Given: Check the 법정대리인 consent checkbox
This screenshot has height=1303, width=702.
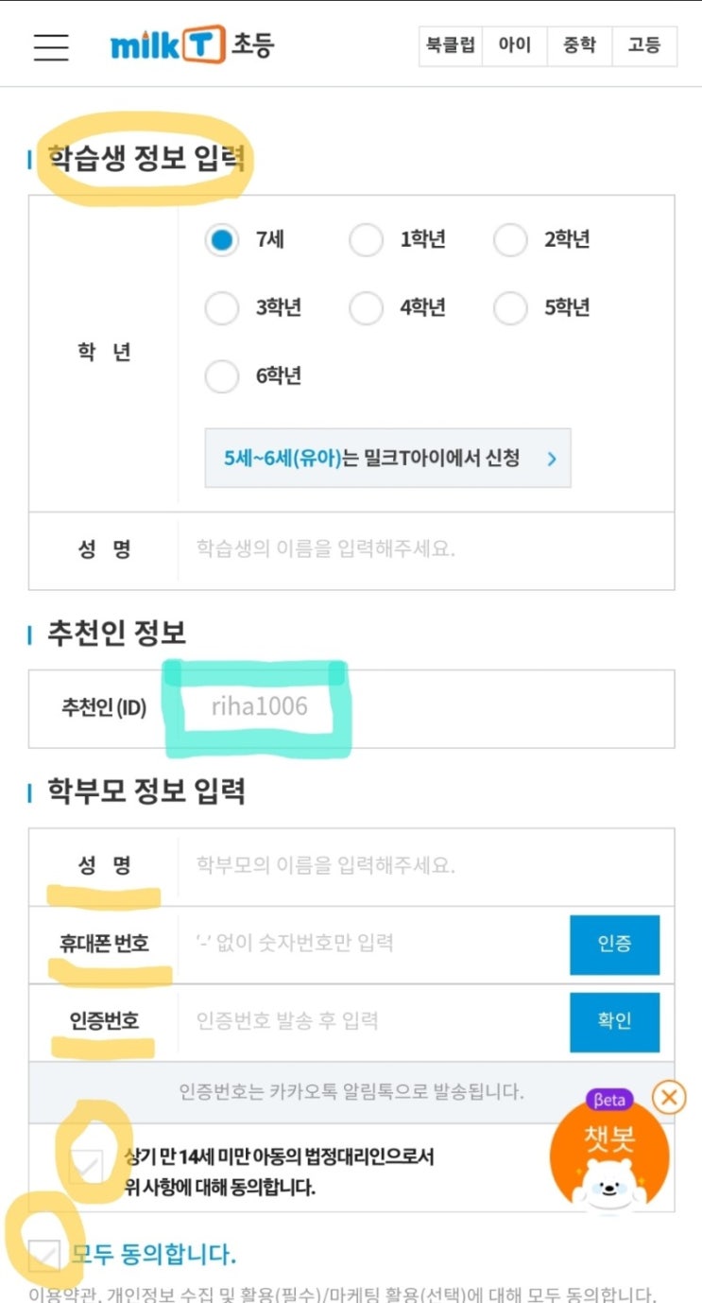Looking at the screenshot, I should (x=87, y=1168).
